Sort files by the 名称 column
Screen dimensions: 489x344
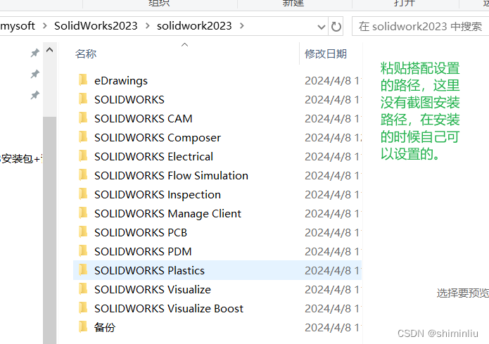click(x=86, y=53)
